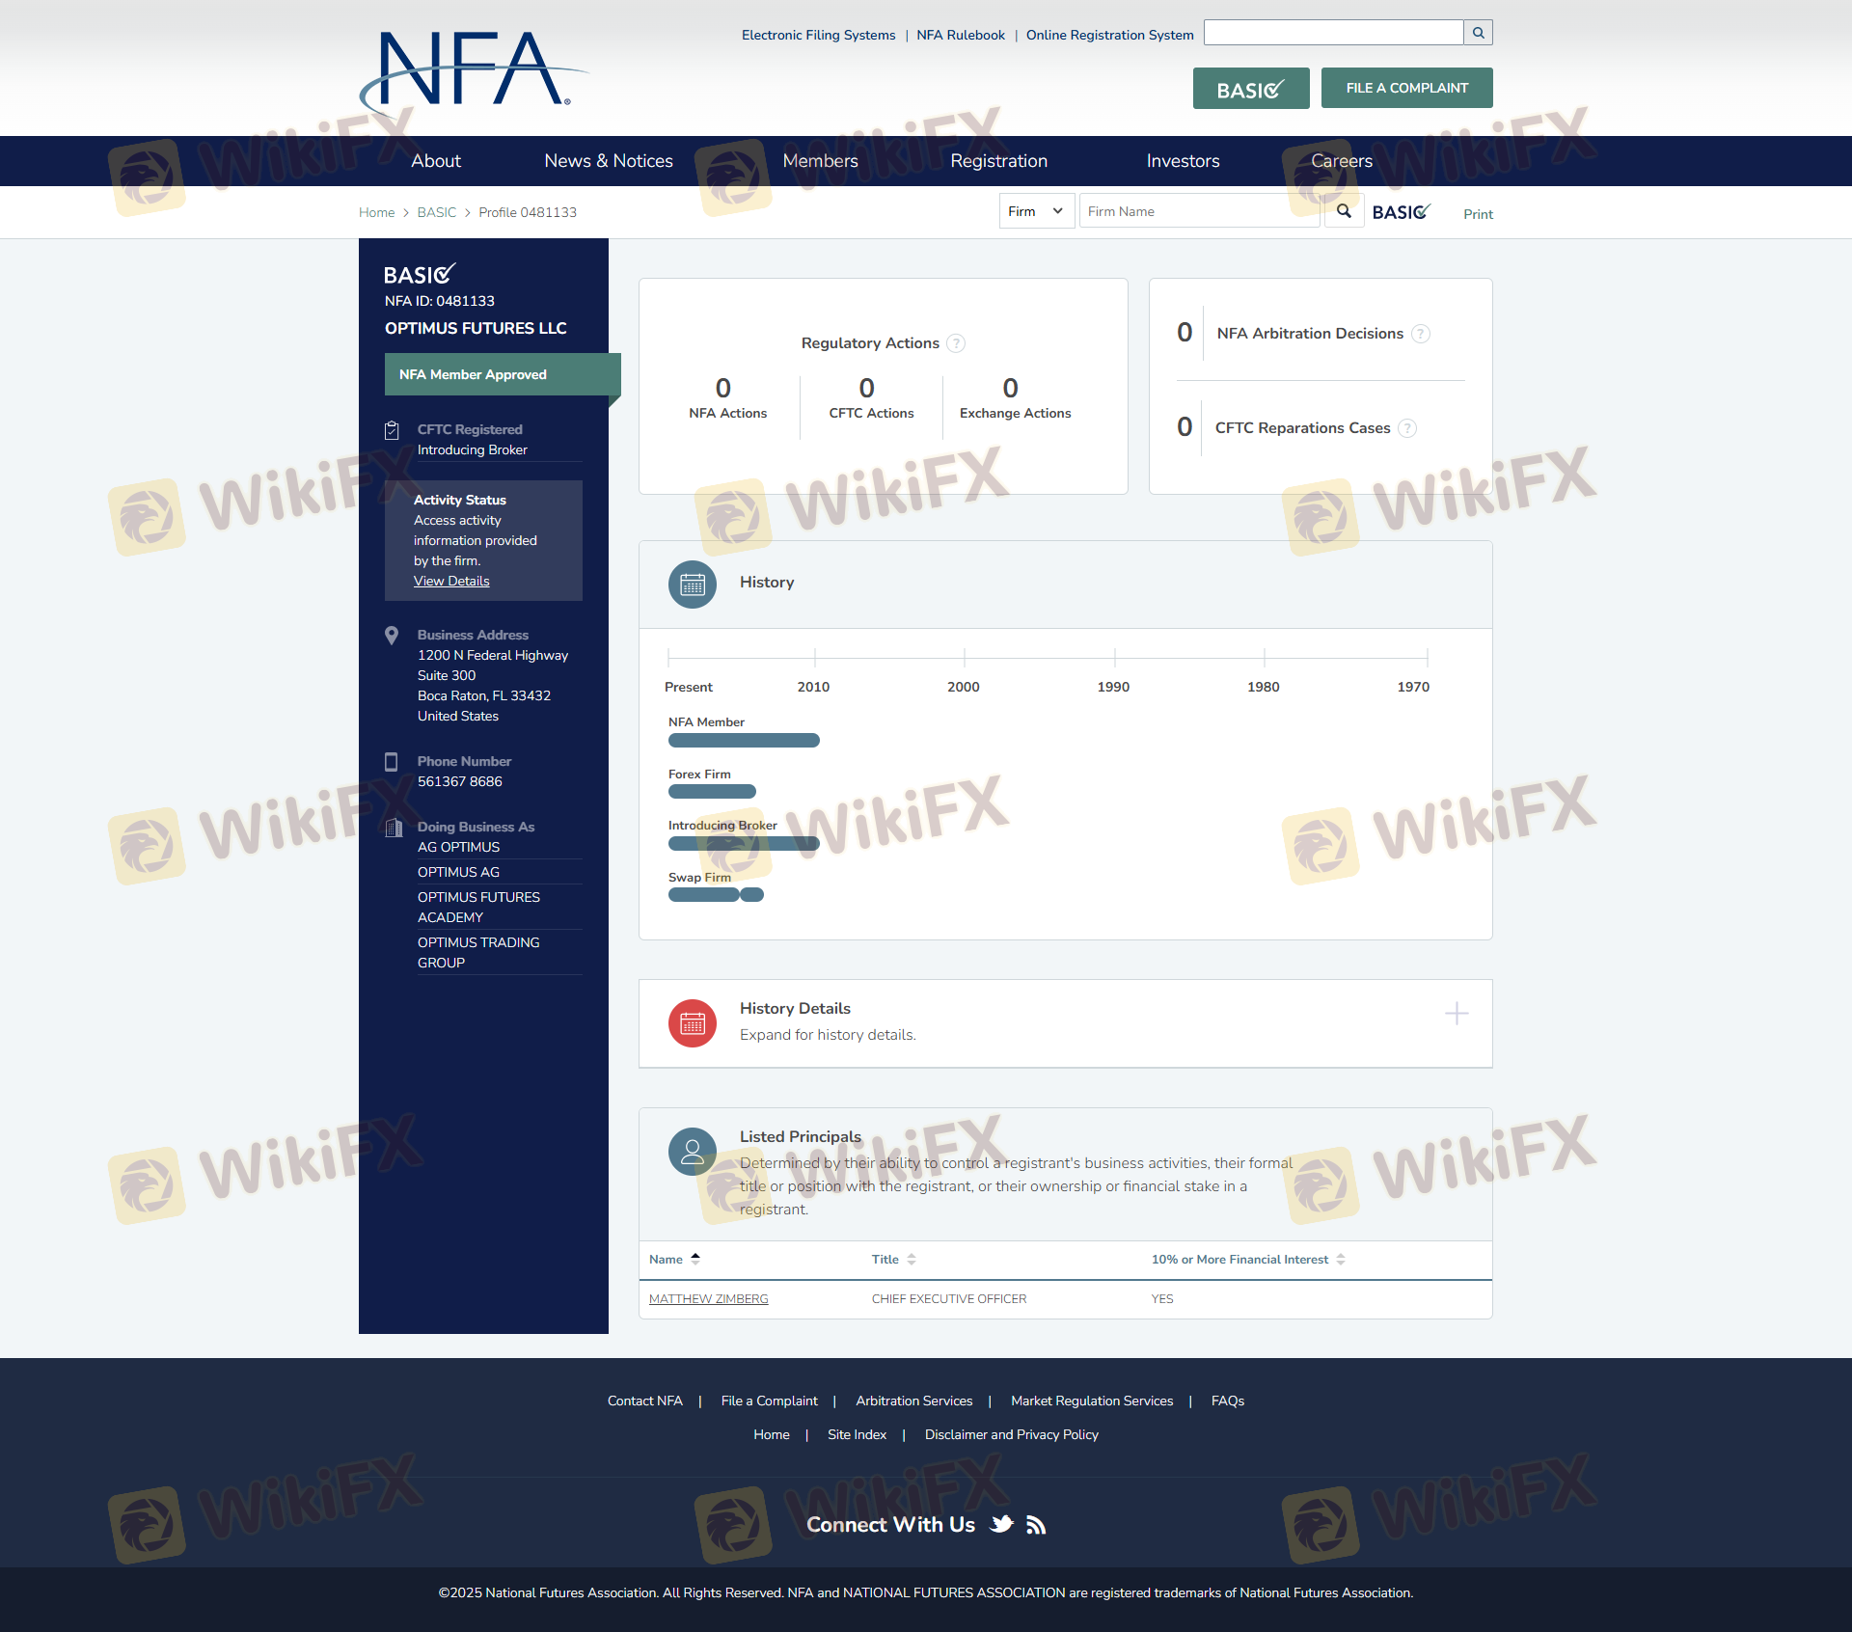Open the Firm search type dropdown

1036,211
